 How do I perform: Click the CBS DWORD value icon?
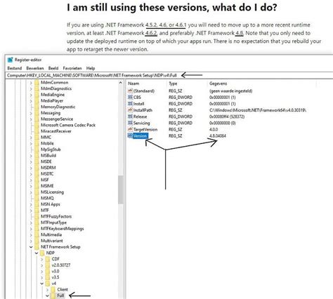[x=130, y=97]
